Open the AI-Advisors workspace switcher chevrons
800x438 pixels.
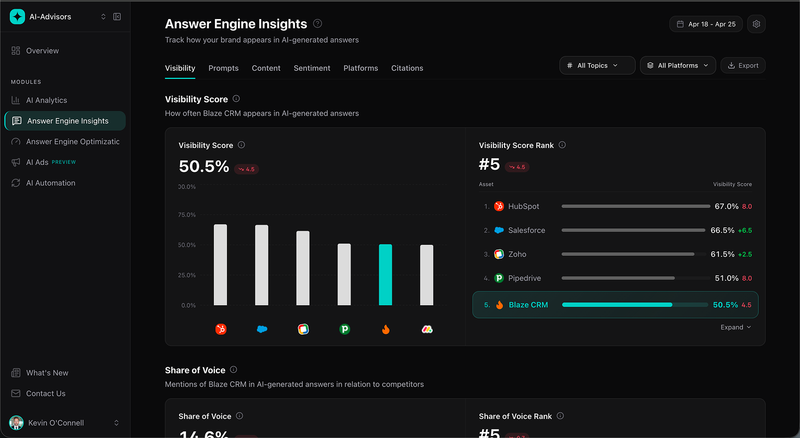[103, 17]
